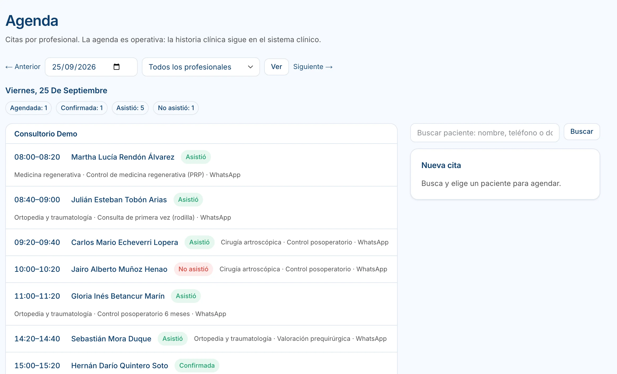Click the Buscar button
The image size is (617, 374).
pyautogui.click(x=582, y=132)
